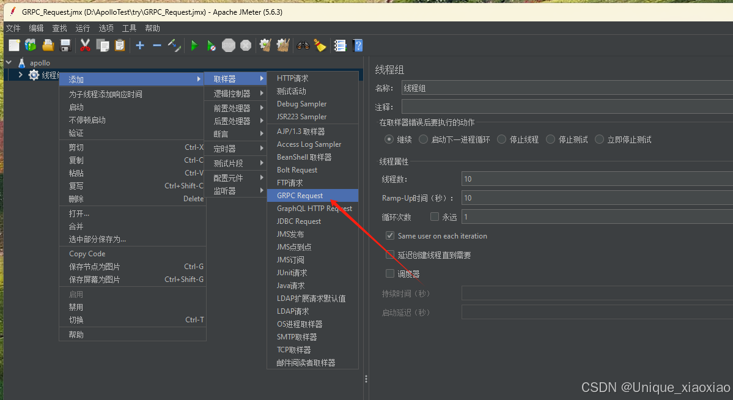Viewport: 733px width, 400px height.
Task: Choose GRPC Request sampler
Action: click(x=313, y=196)
